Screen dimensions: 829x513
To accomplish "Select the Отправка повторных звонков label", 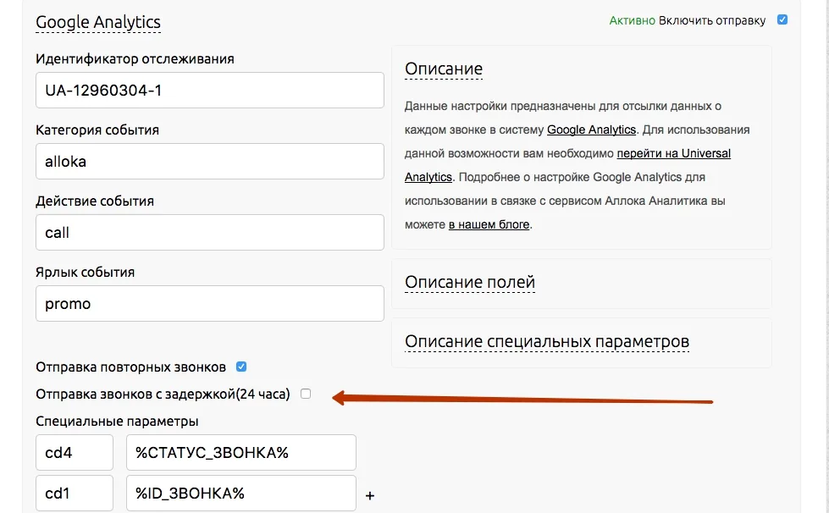I will pyautogui.click(x=130, y=367).
